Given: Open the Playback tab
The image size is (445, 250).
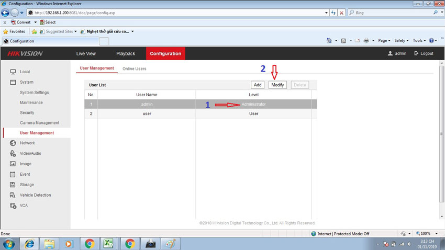Looking at the screenshot, I should 126,53.
